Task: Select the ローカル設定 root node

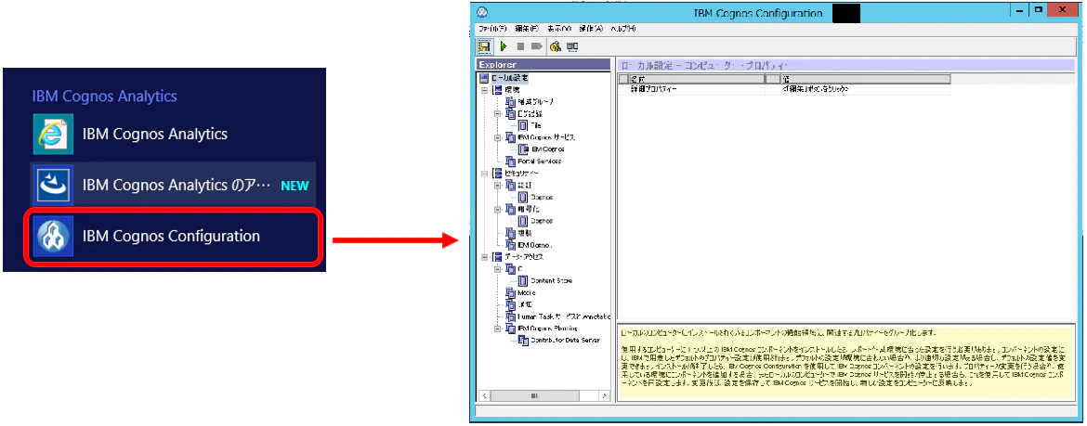Action: pos(509,78)
